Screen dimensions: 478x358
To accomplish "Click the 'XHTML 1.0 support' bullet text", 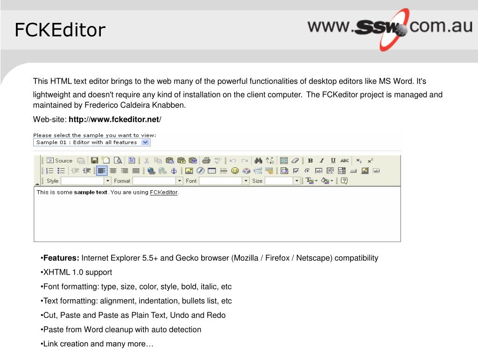I will 77,272.
